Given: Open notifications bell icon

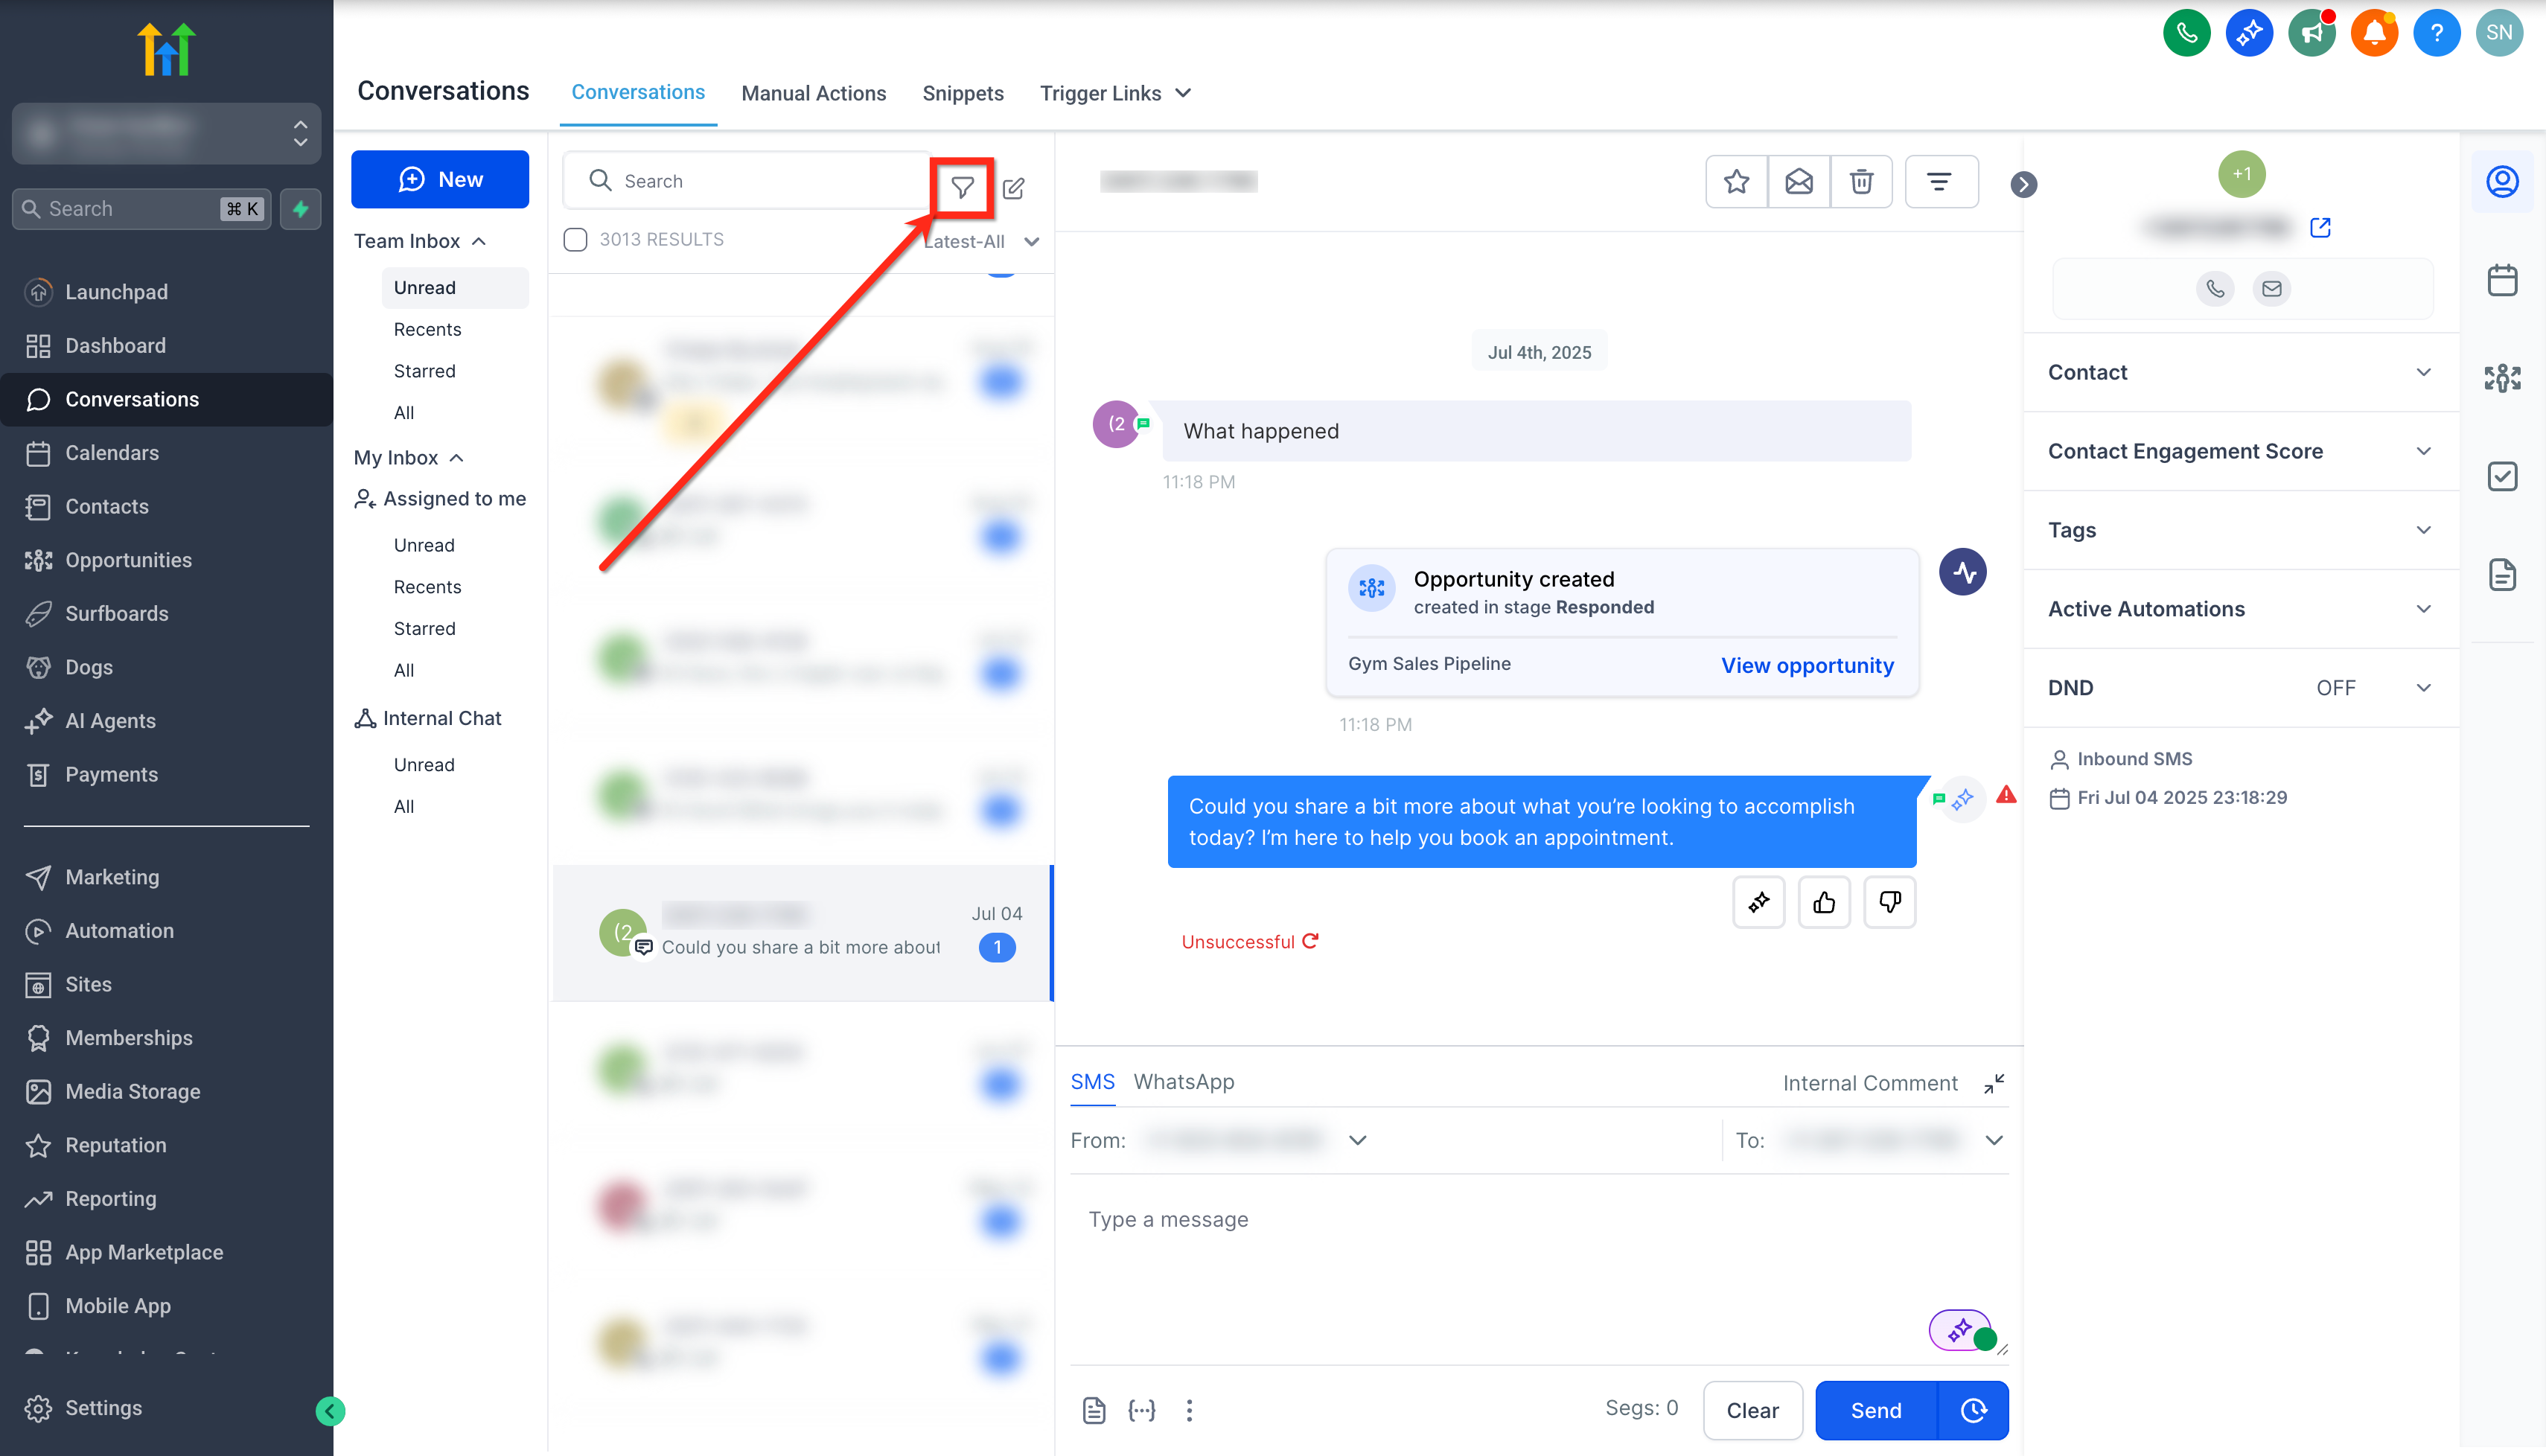Looking at the screenshot, I should pyautogui.click(x=2374, y=33).
